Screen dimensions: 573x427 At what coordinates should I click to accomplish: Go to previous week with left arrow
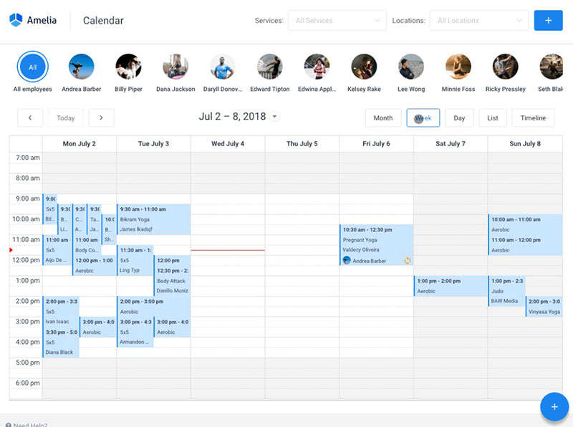pos(29,118)
